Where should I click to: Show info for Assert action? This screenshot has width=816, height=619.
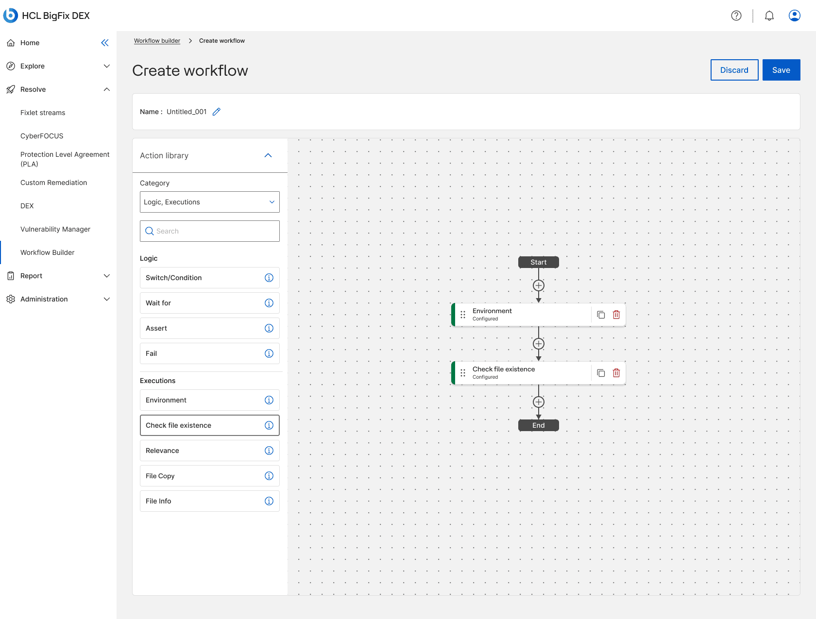(x=269, y=328)
